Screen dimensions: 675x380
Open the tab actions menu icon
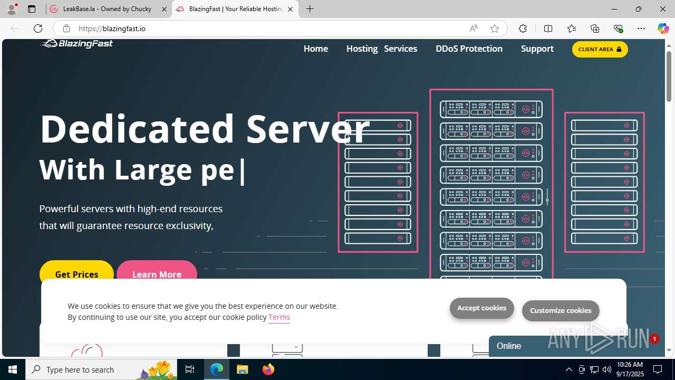(x=32, y=9)
